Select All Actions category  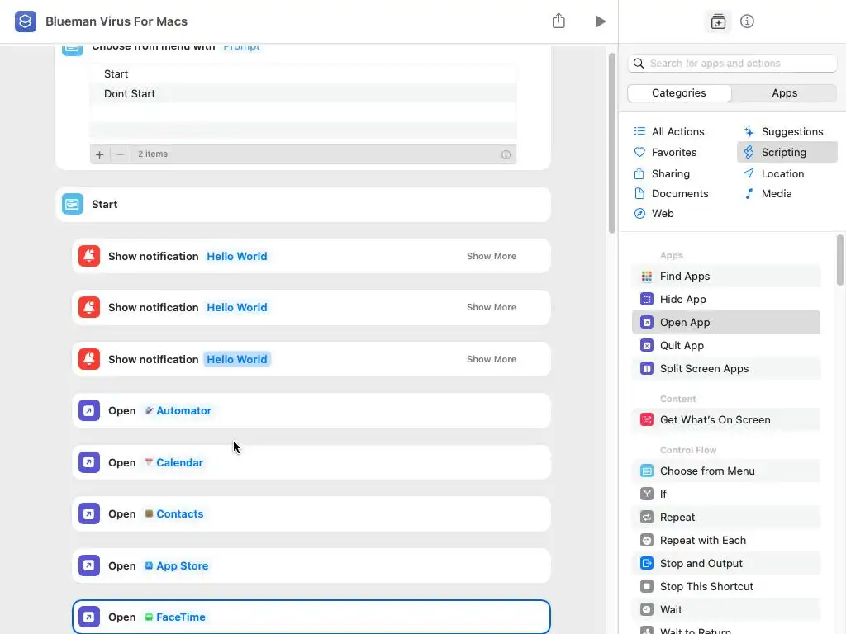coord(669,131)
